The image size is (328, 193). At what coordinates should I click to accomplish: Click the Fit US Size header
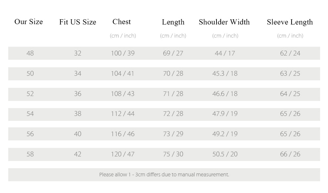pos(78,22)
